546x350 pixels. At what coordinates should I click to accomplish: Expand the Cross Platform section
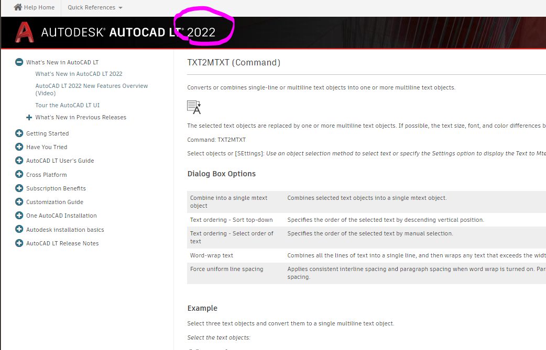pyautogui.click(x=19, y=174)
